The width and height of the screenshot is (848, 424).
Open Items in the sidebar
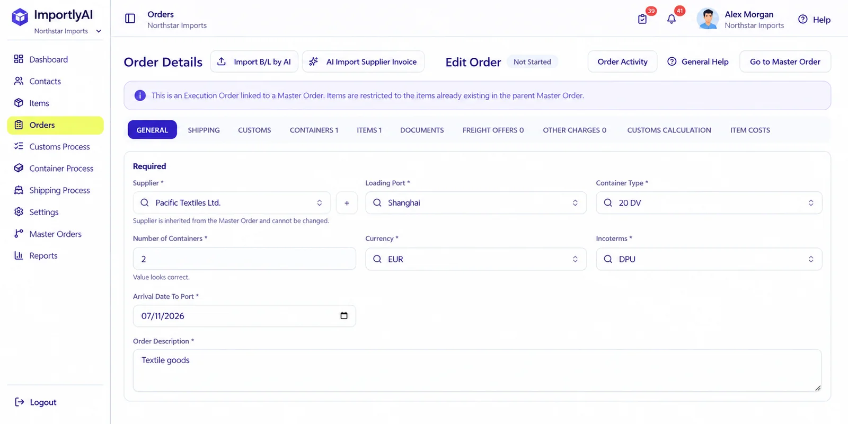pyautogui.click(x=55, y=103)
